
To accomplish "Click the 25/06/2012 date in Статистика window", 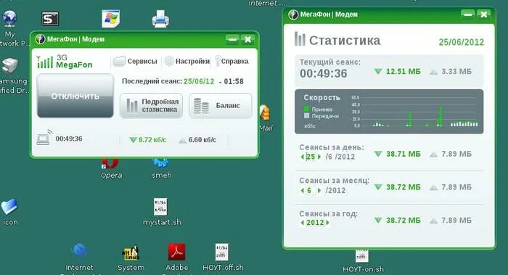I will point(462,42).
